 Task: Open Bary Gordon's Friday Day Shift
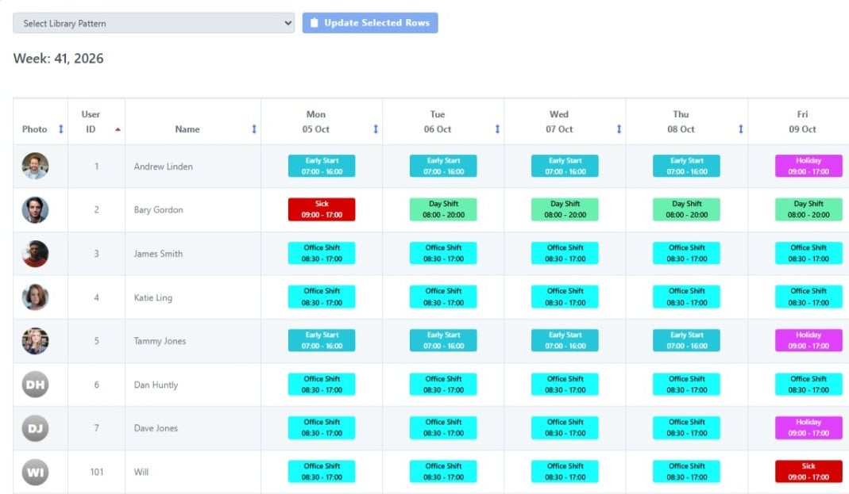pyautogui.click(x=808, y=209)
